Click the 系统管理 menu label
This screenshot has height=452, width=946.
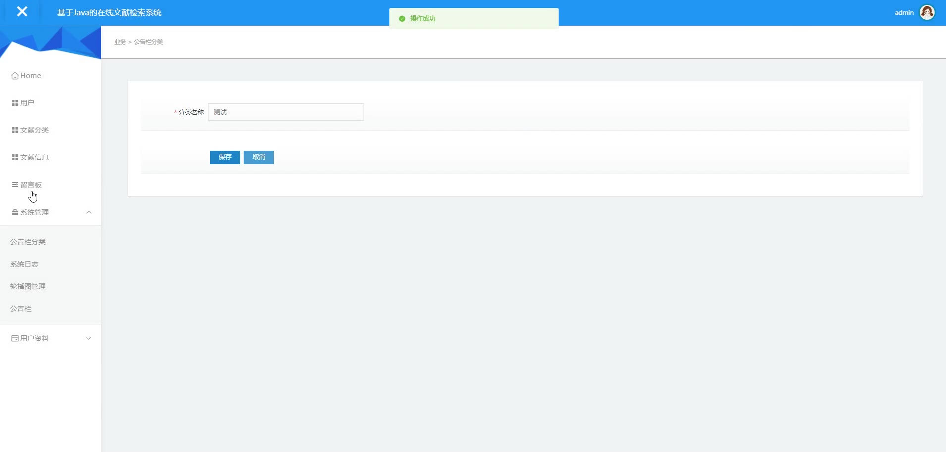point(35,212)
